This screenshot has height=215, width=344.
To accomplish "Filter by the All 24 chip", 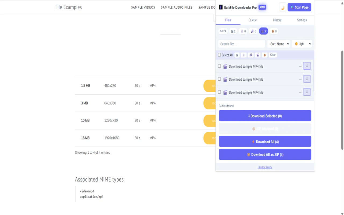I will pyautogui.click(x=223, y=31).
